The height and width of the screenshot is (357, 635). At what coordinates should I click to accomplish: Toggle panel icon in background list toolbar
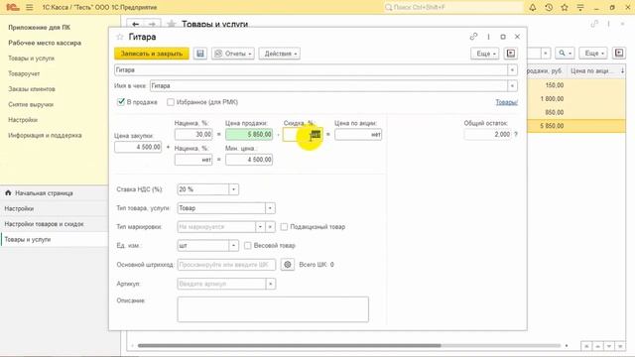(x=619, y=53)
